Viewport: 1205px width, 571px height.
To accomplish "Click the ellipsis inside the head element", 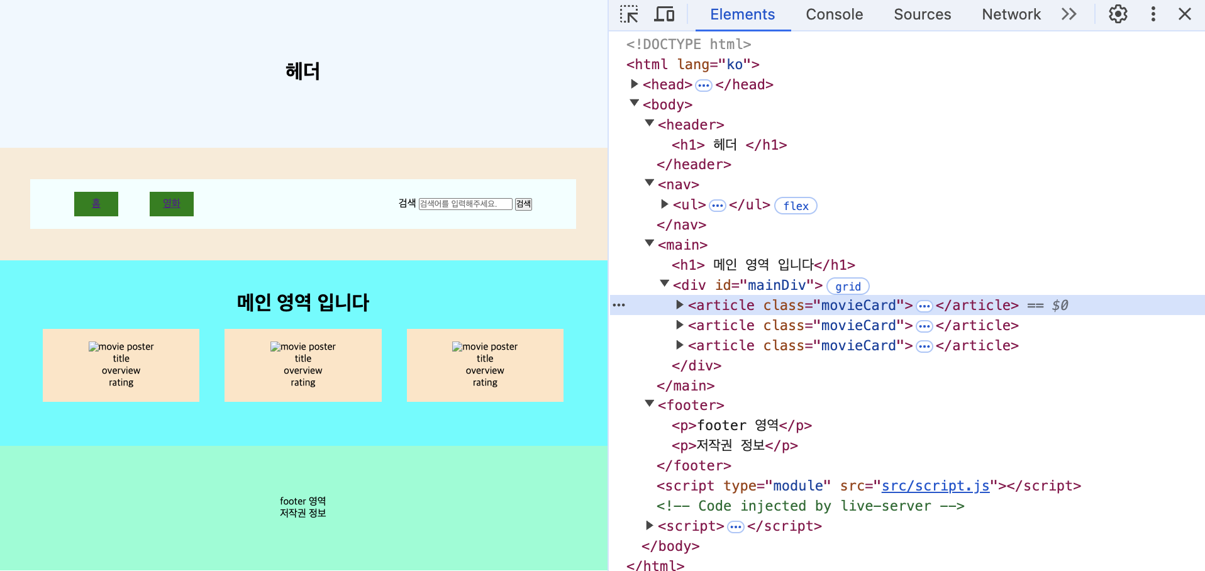I will click(704, 86).
